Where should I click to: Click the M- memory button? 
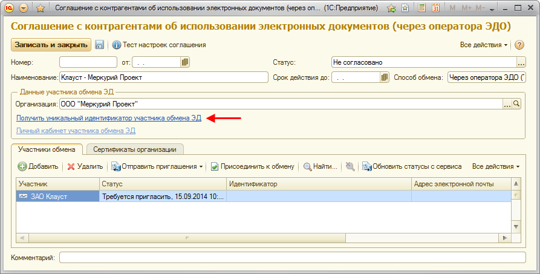click(480, 8)
